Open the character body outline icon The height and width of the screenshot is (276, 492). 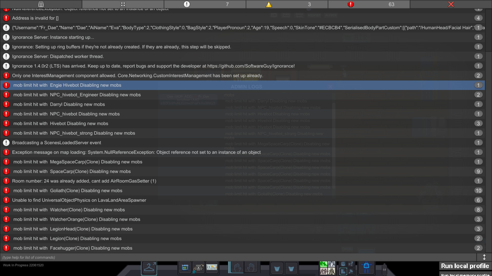pyautogui.click(x=366, y=268)
